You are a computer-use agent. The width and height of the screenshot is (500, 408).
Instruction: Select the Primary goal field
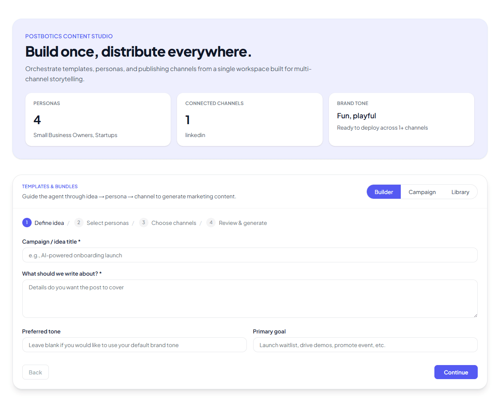(x=365, y=345)
